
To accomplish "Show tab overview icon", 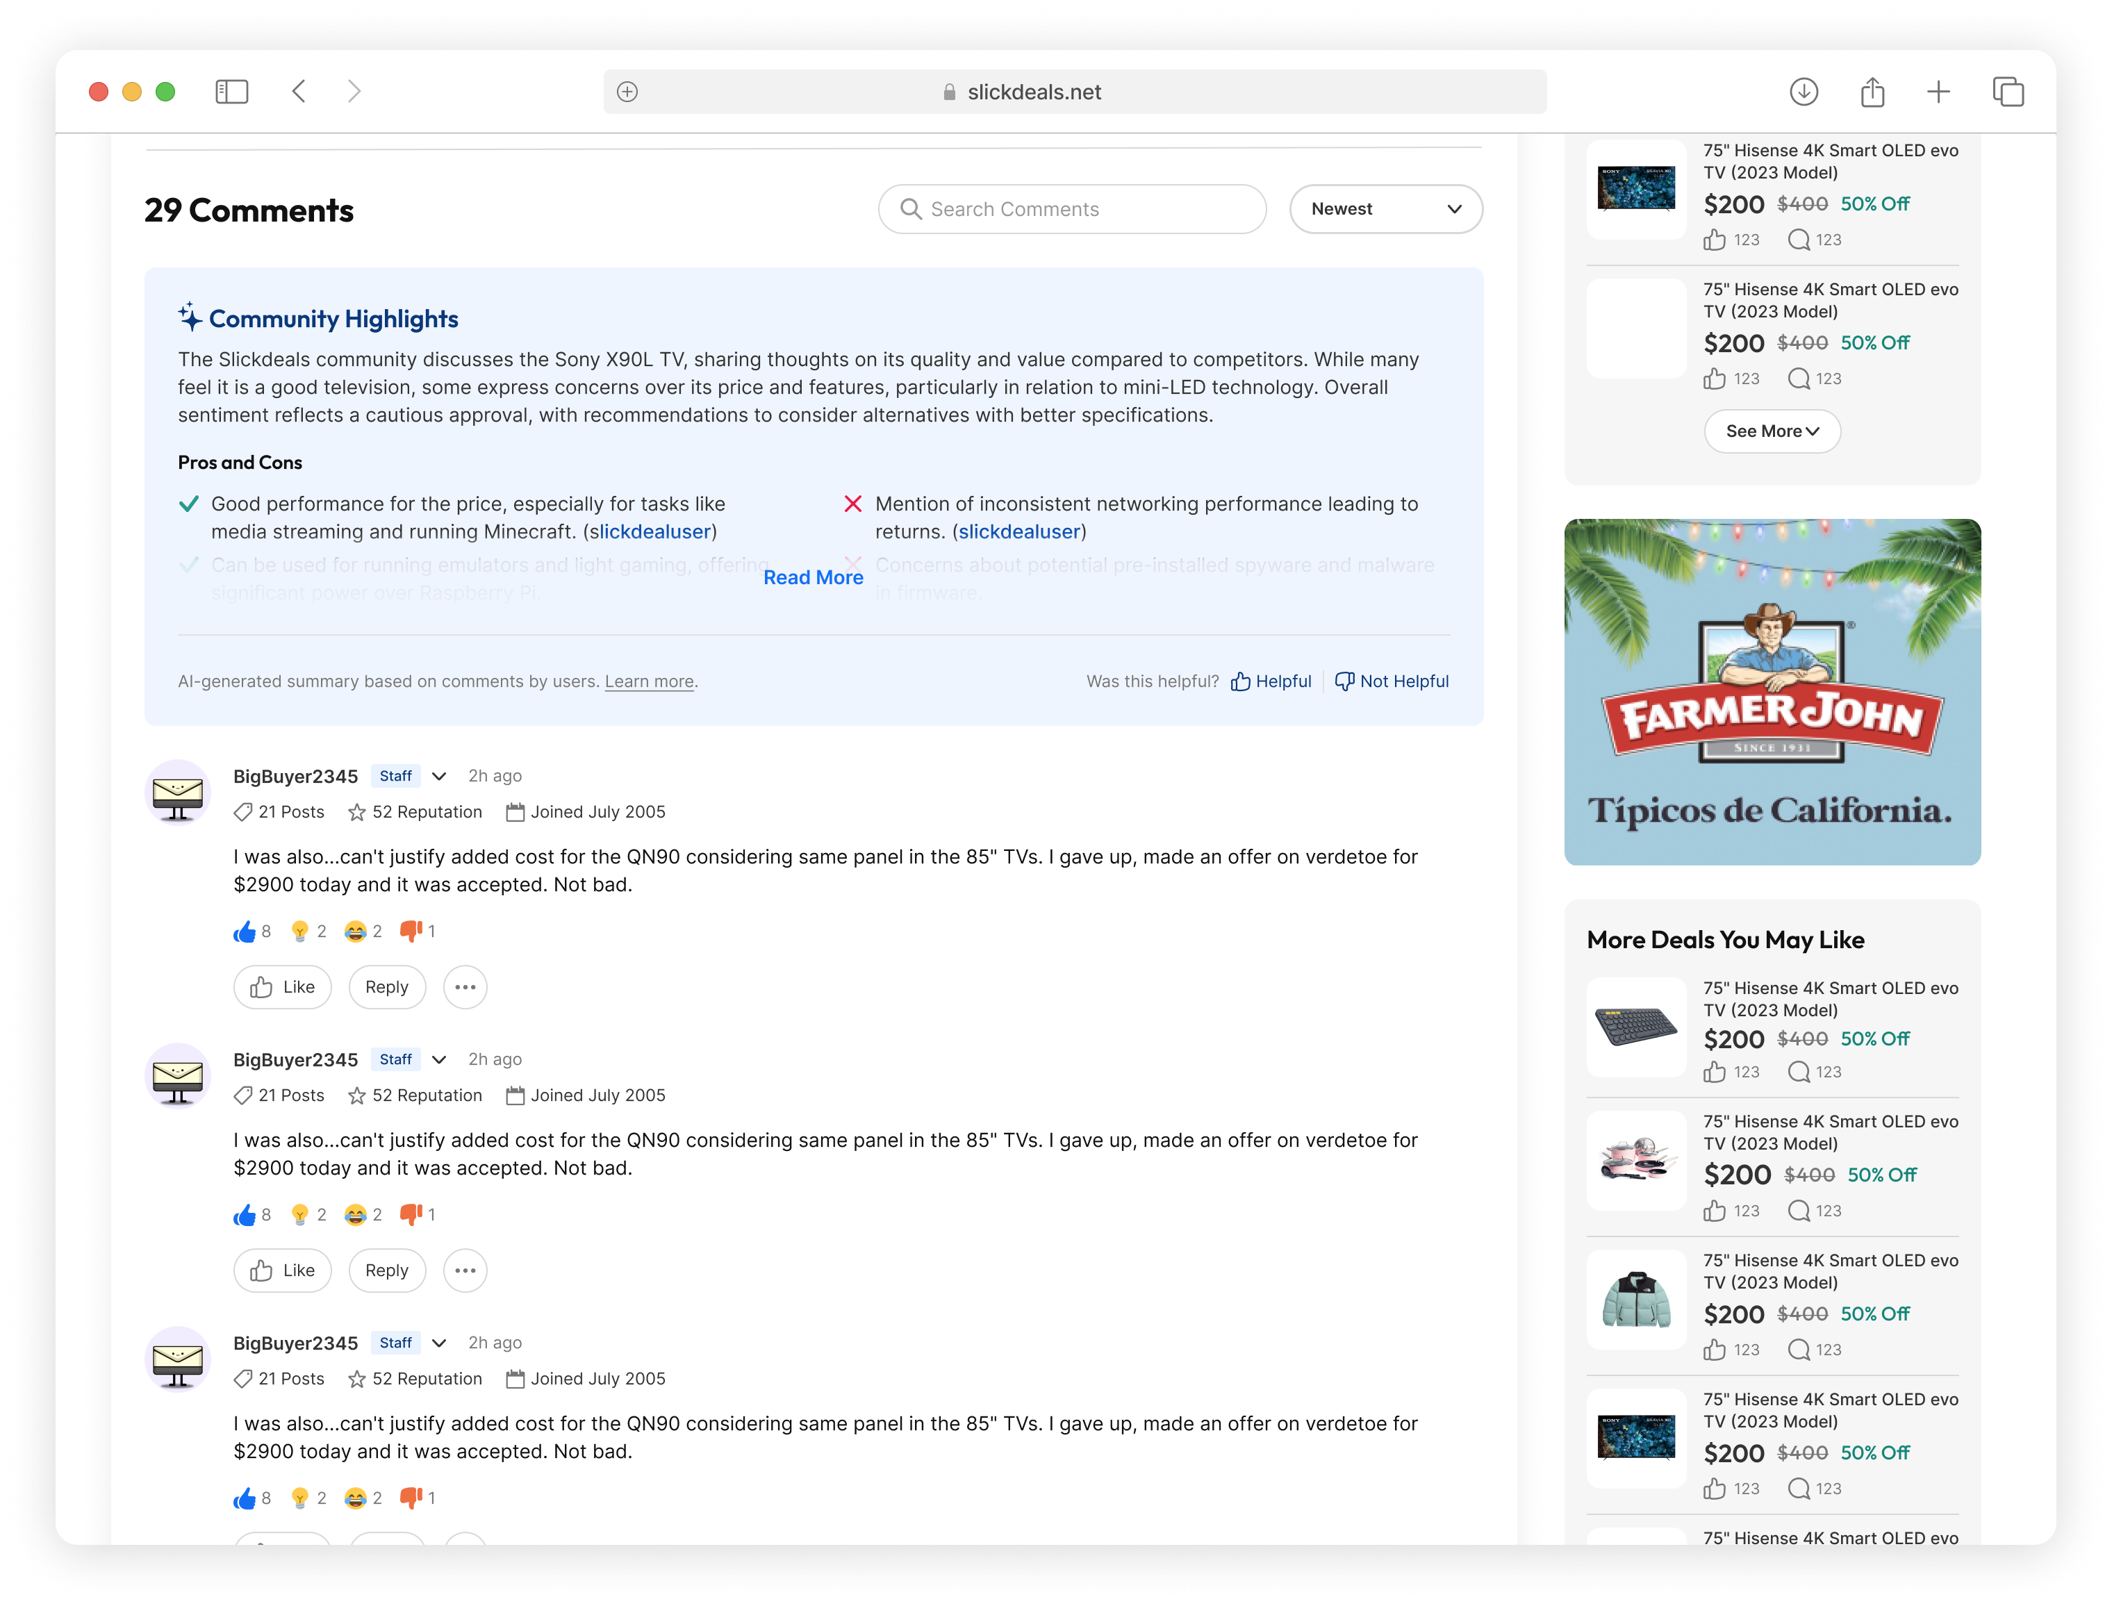I will (2008, 92).
